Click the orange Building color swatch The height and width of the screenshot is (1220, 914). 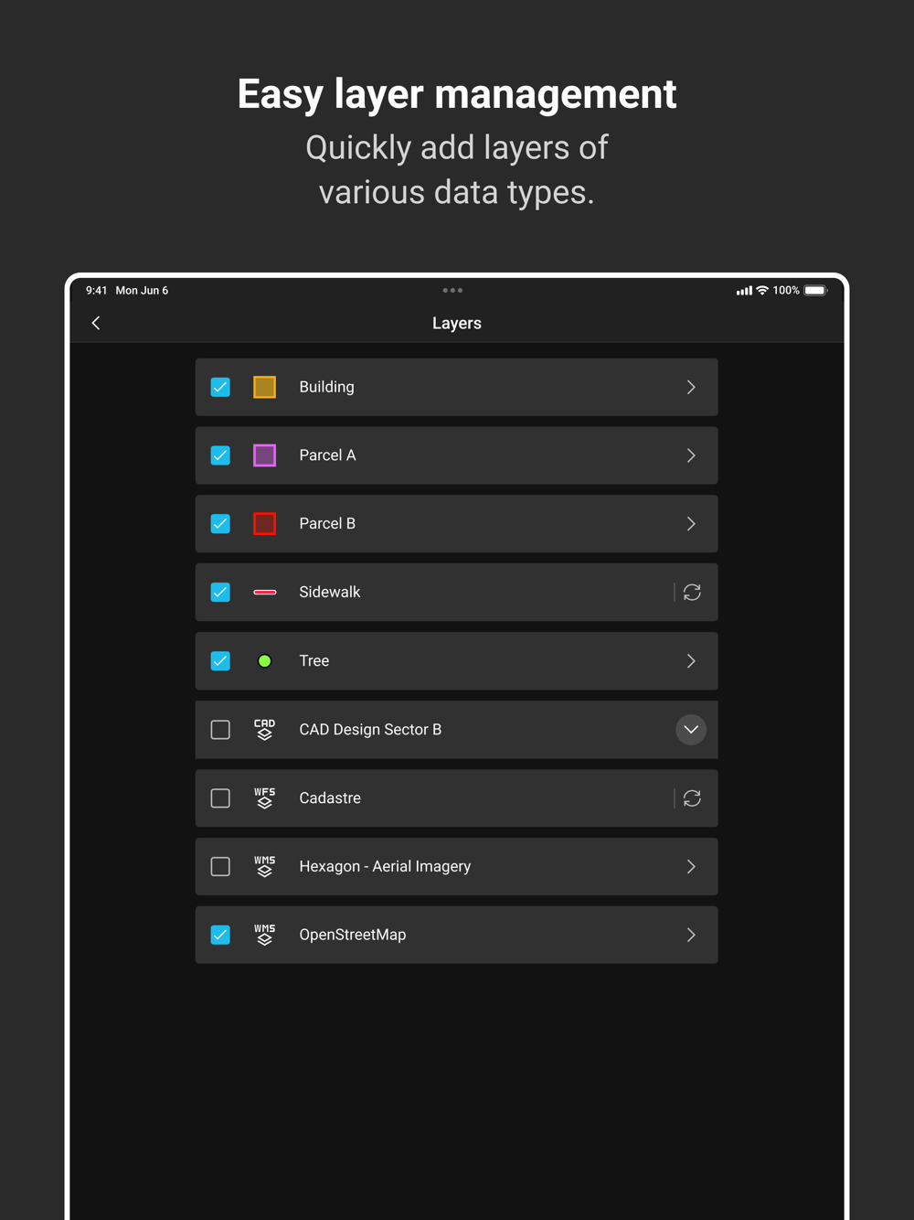(264, 387)
